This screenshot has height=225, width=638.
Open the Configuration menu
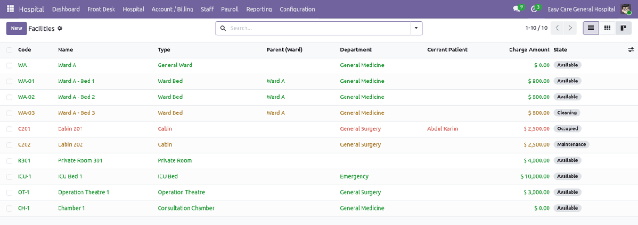click(298, 9)
